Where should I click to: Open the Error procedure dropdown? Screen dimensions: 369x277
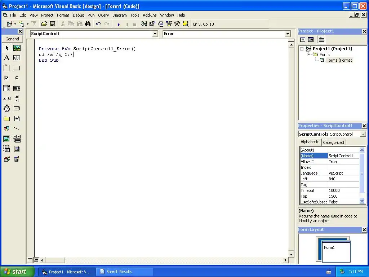(x=288, y=34)
